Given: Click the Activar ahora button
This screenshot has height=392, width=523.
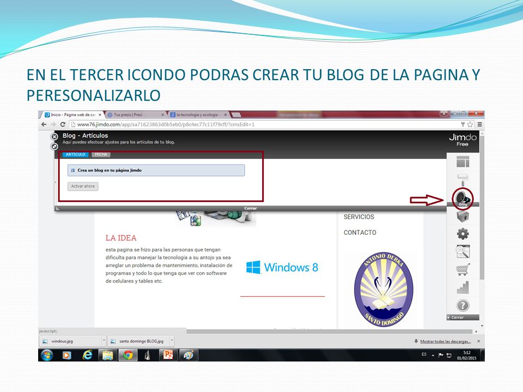Looking at the screenshot, I should (x=83, y=186).
